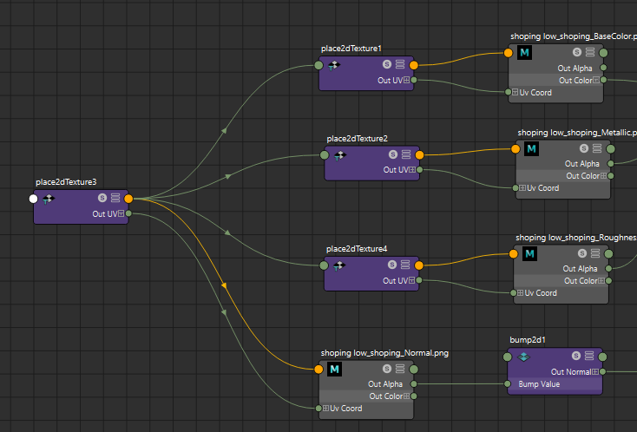Expand Out UV plus on place2dTexture4

pos(412,280)
